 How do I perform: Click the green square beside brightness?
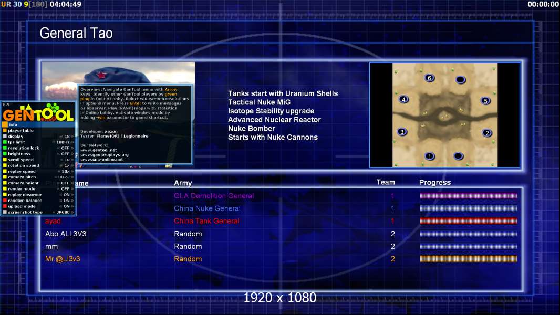point(5,154)
